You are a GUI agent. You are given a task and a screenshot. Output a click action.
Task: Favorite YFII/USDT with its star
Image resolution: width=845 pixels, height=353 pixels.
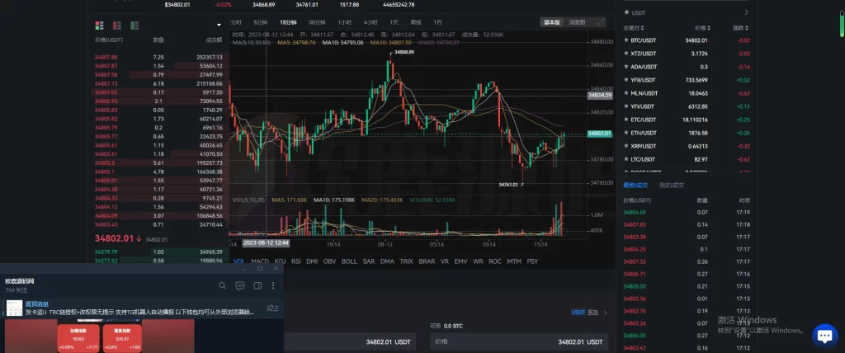pos(625,80)
